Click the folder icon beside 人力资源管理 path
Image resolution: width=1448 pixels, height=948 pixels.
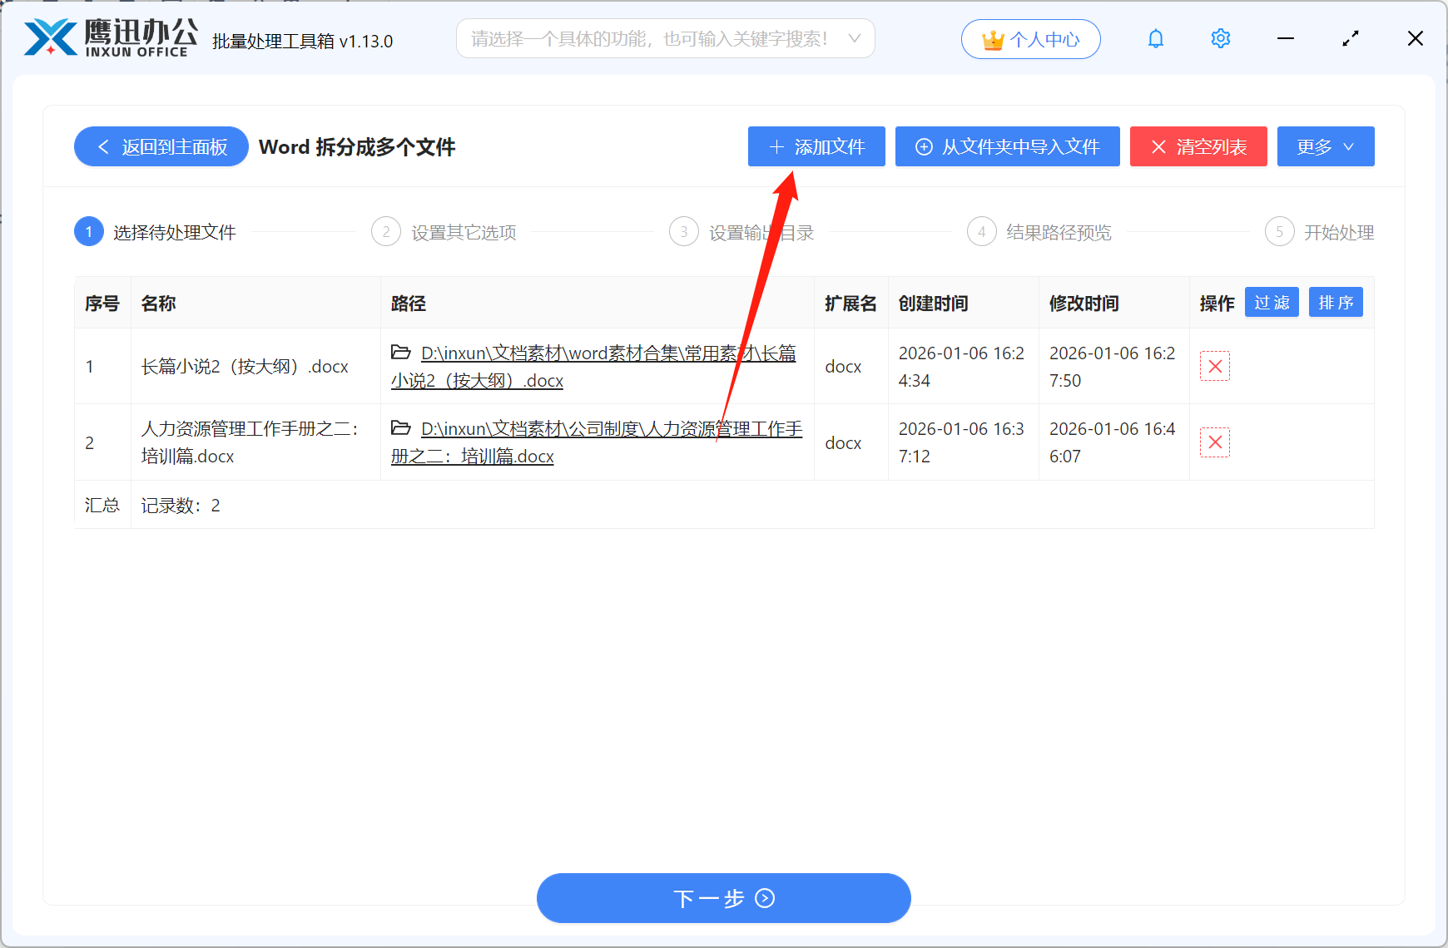(x=402, y=428)
